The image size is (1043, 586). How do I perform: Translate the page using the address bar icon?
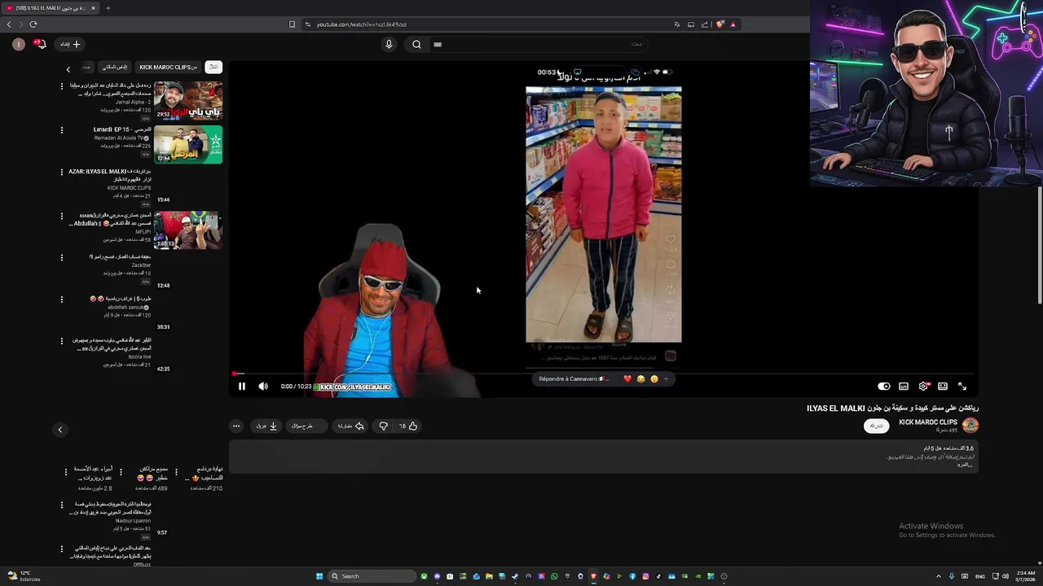(x=676, y=24)
